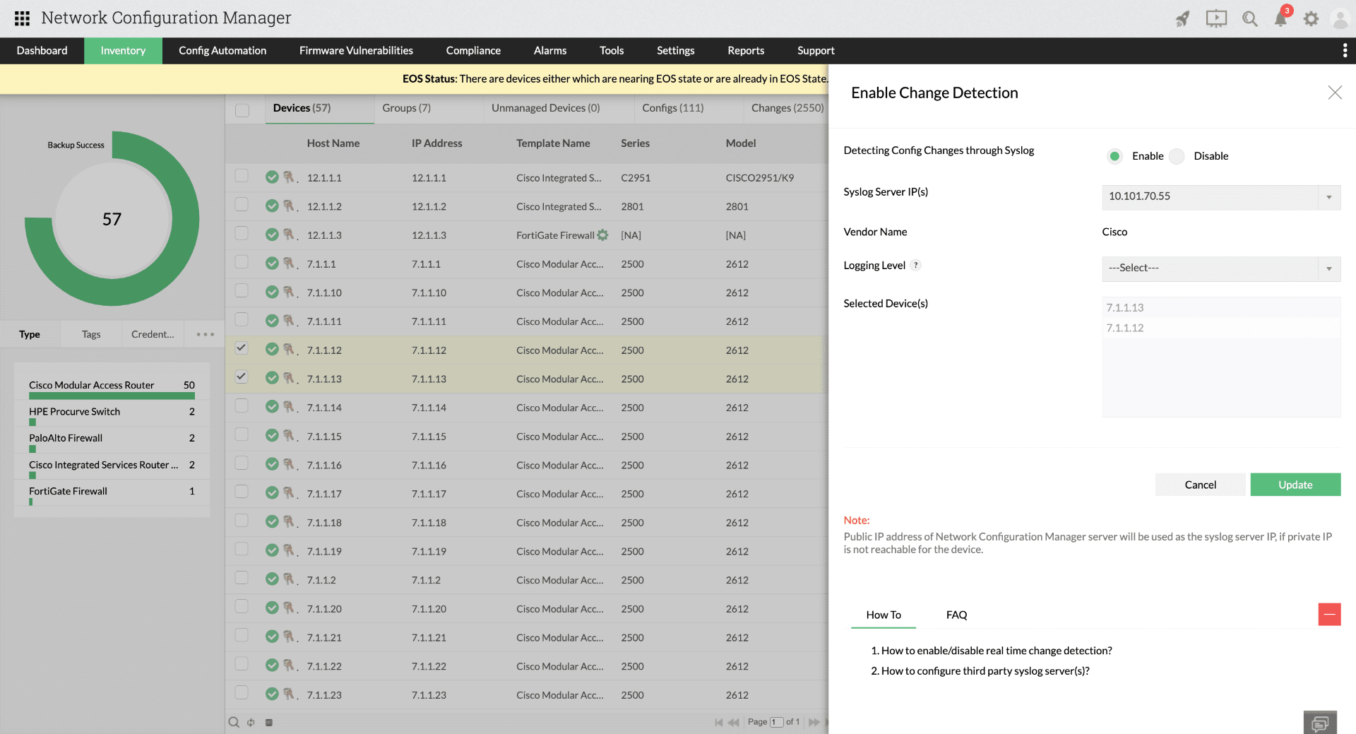Check the 7.1.1.14 device checkbox
The image size is (1356, 734).
pyautogui.click(x=242, y=406)
